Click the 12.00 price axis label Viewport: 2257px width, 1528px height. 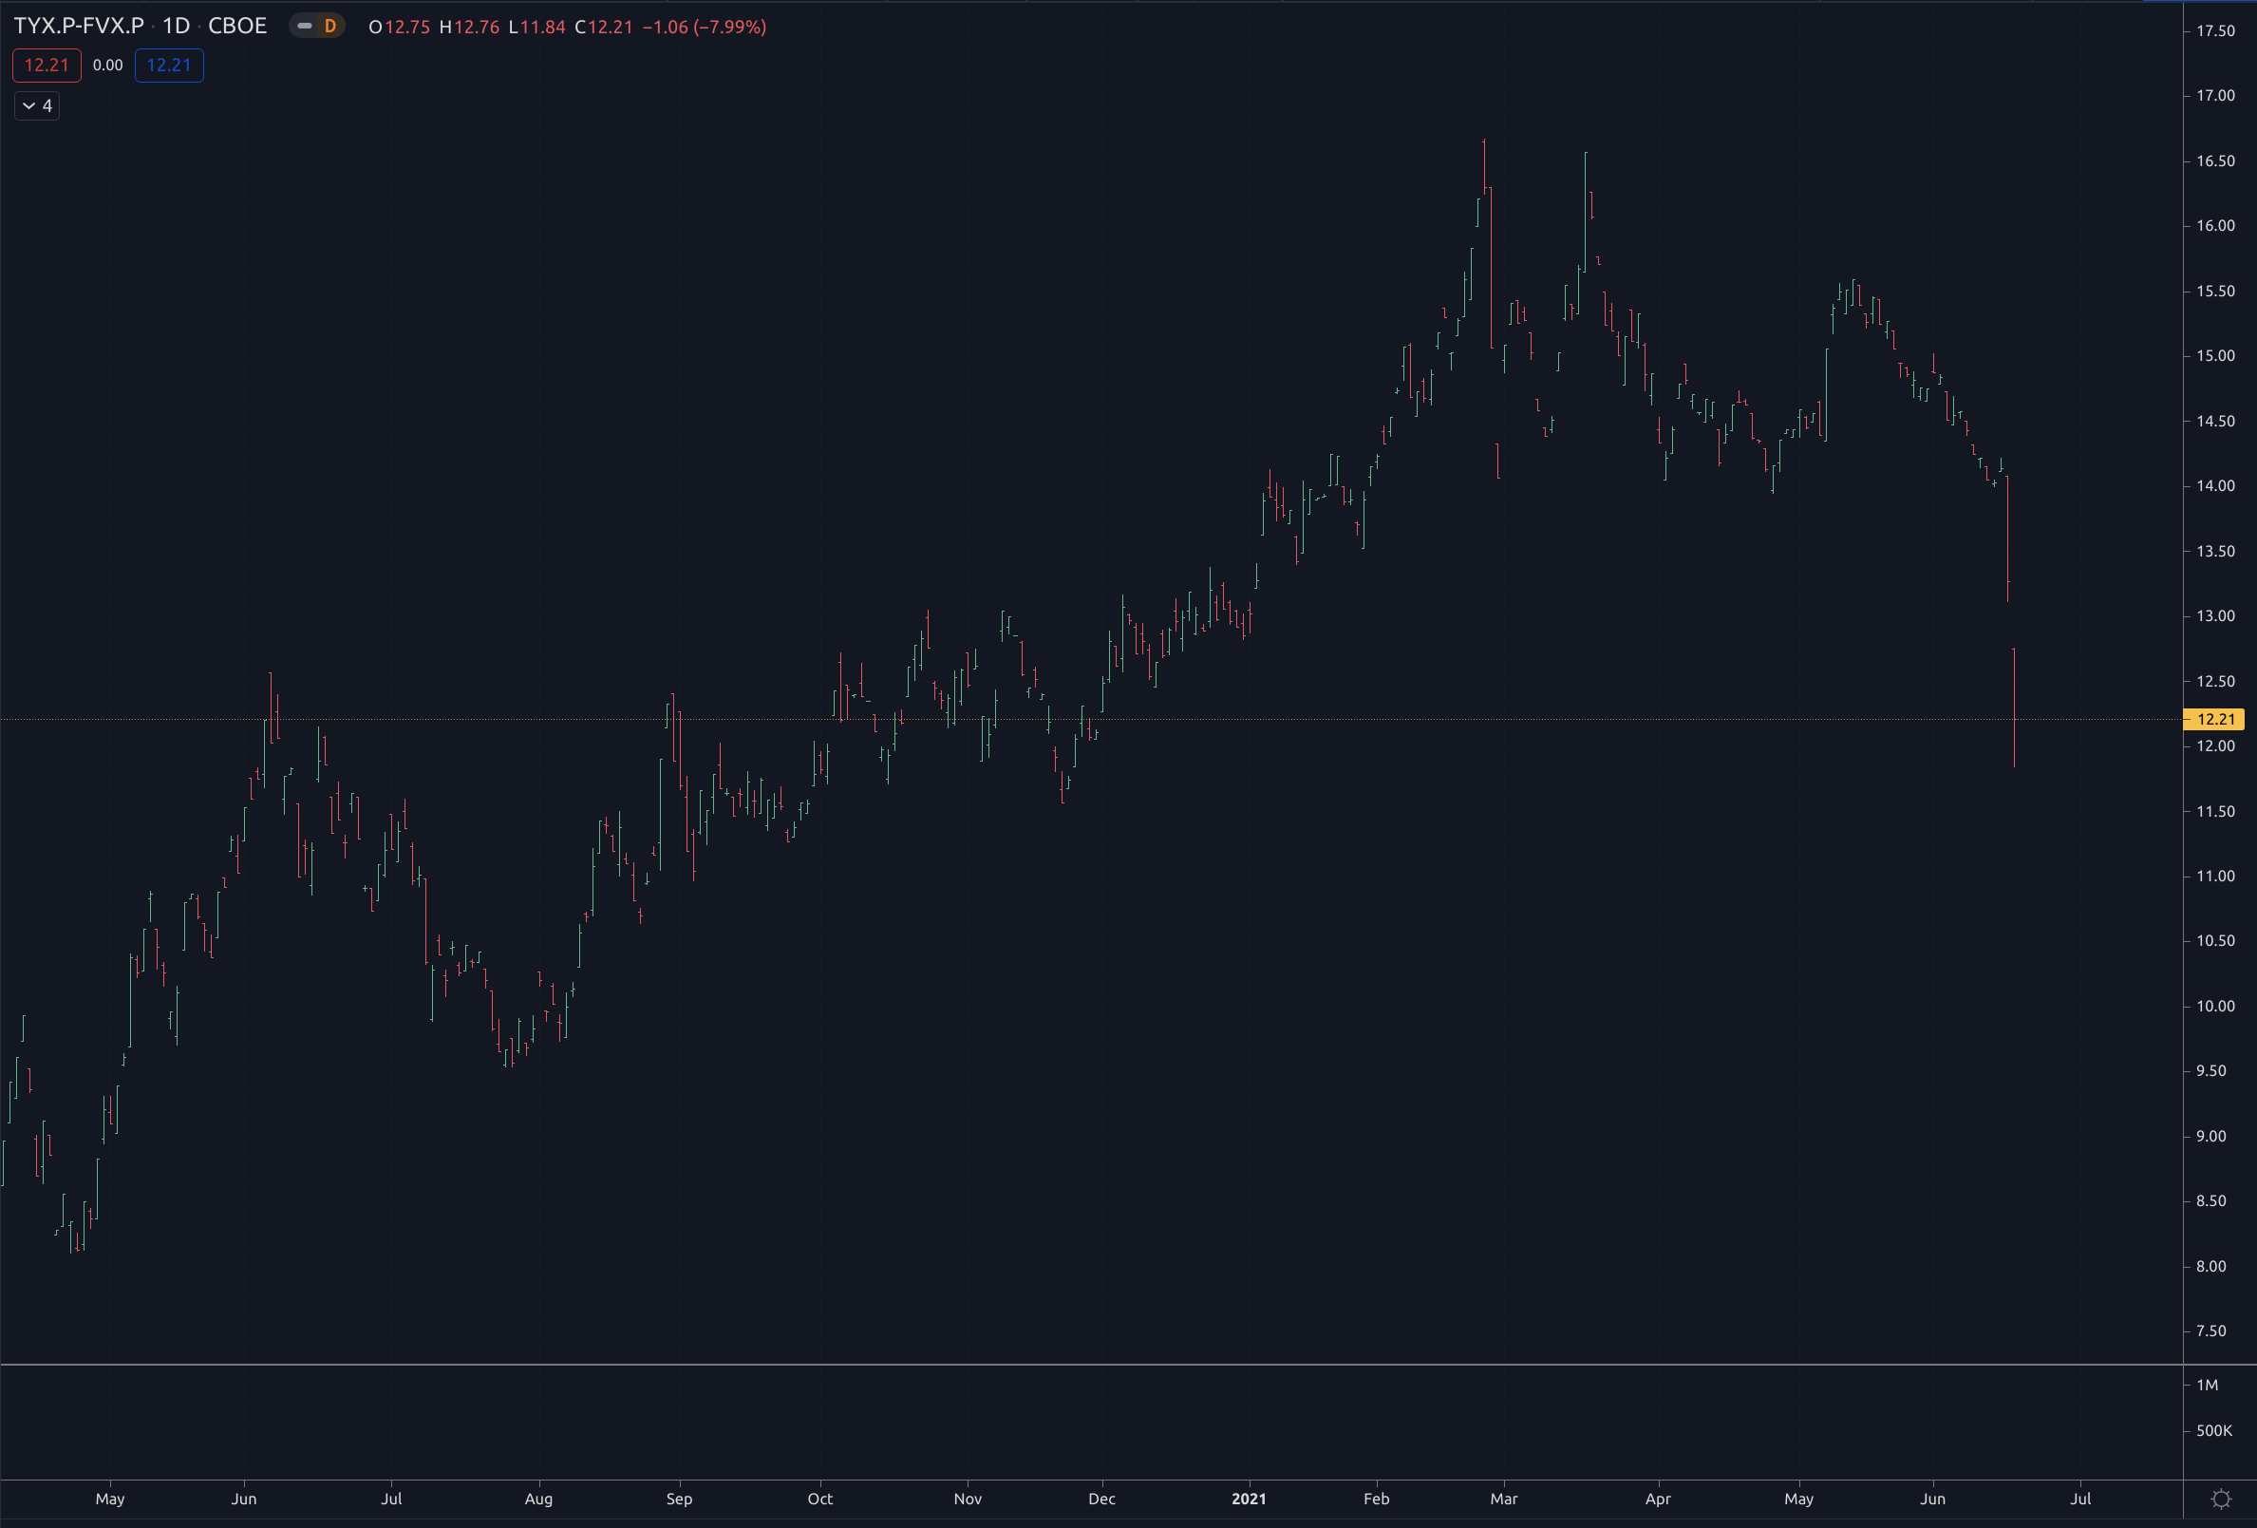point(2215,746)
